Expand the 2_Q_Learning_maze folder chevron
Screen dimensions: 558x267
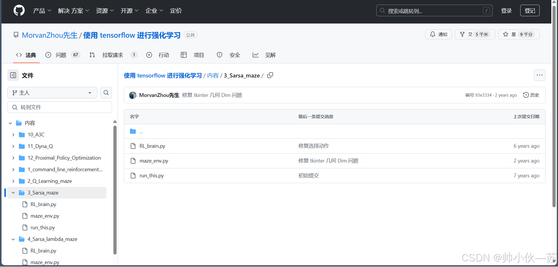point(13,181)
